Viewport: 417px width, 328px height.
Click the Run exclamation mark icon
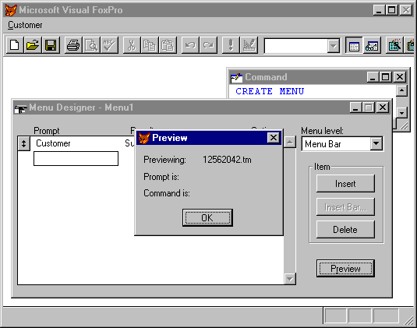pos(231,45)
